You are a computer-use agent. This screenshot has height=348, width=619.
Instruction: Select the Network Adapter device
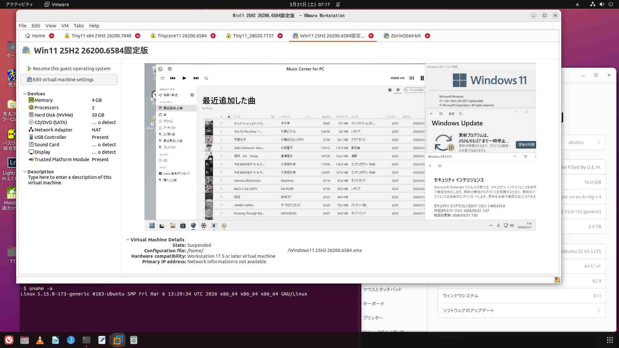53,130
